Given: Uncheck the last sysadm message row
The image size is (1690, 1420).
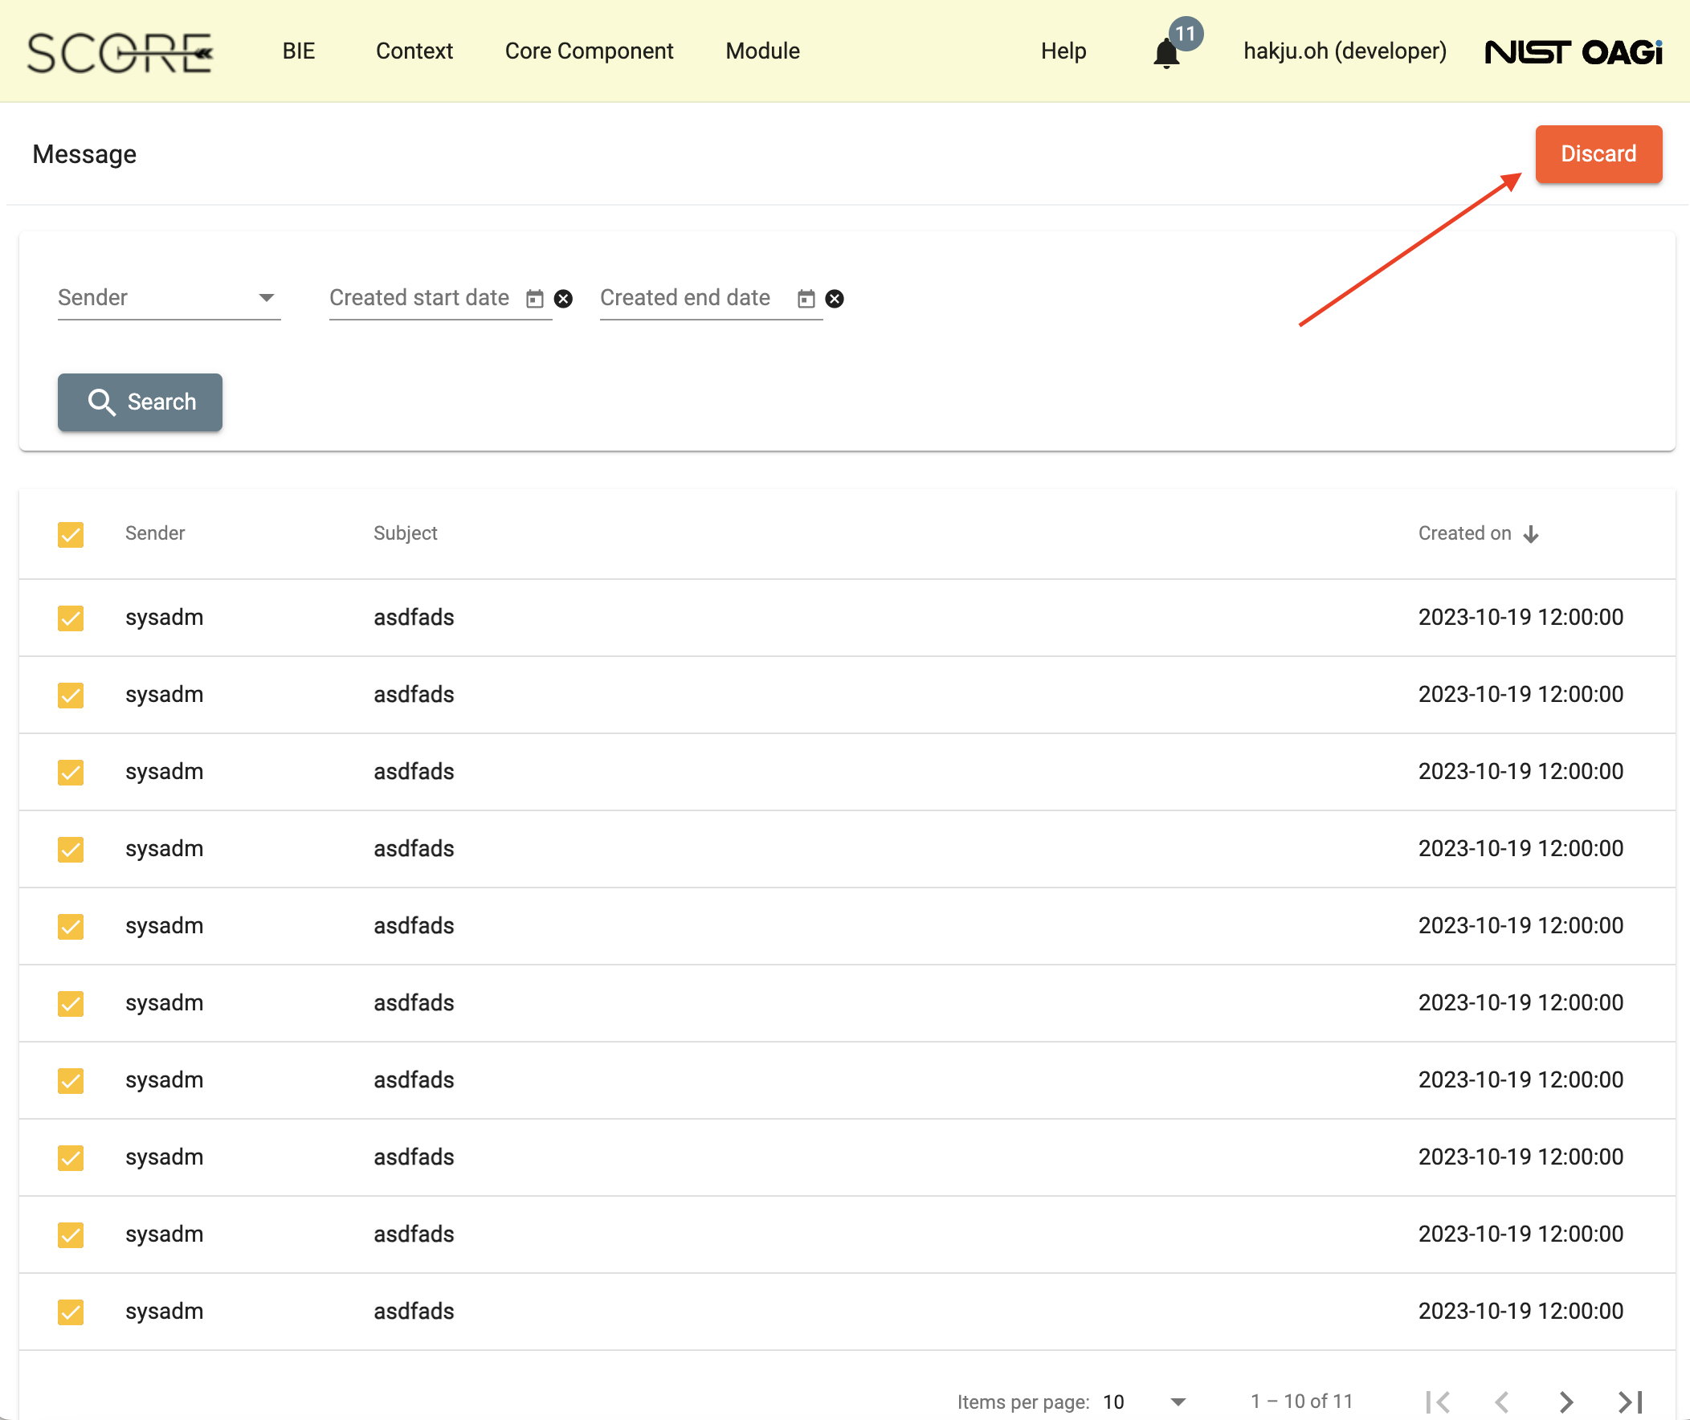Looking at the screenshot, I should 71,1312.
